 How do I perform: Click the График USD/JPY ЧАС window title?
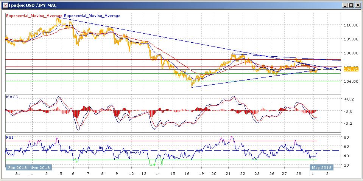pyautogui.click(x=33, y=5)
